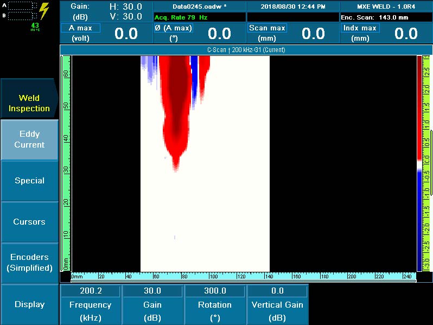Click the green 43 temperature indicator
The height and width of the screenshot is (325, 433).
(x=35, y=26)
